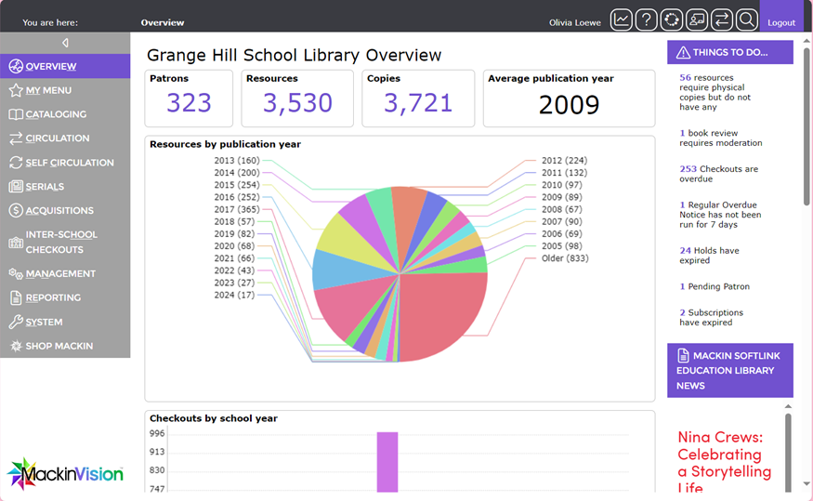Click the System wrench icon
The width and height of the screenshot is (813, 501).
pos(16,322)
